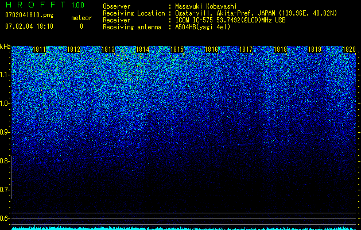This screenshot has width=361, height=230.
Task: Select the filename 0702041810.png
Action: (29, 15)
